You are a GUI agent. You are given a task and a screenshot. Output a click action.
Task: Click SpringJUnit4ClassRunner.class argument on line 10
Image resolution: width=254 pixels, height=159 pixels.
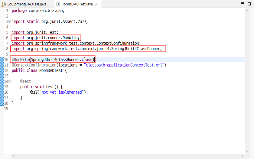pyautogui.click(x=61, y=60)
